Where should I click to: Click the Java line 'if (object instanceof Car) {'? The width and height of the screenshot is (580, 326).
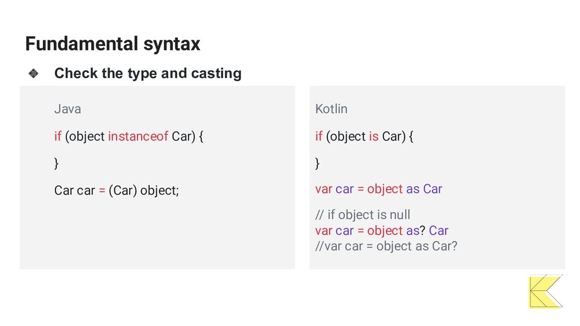(129, 136)
